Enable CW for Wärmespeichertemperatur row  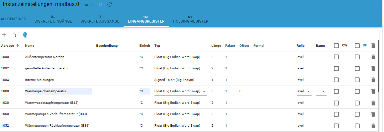pos(336,91)
